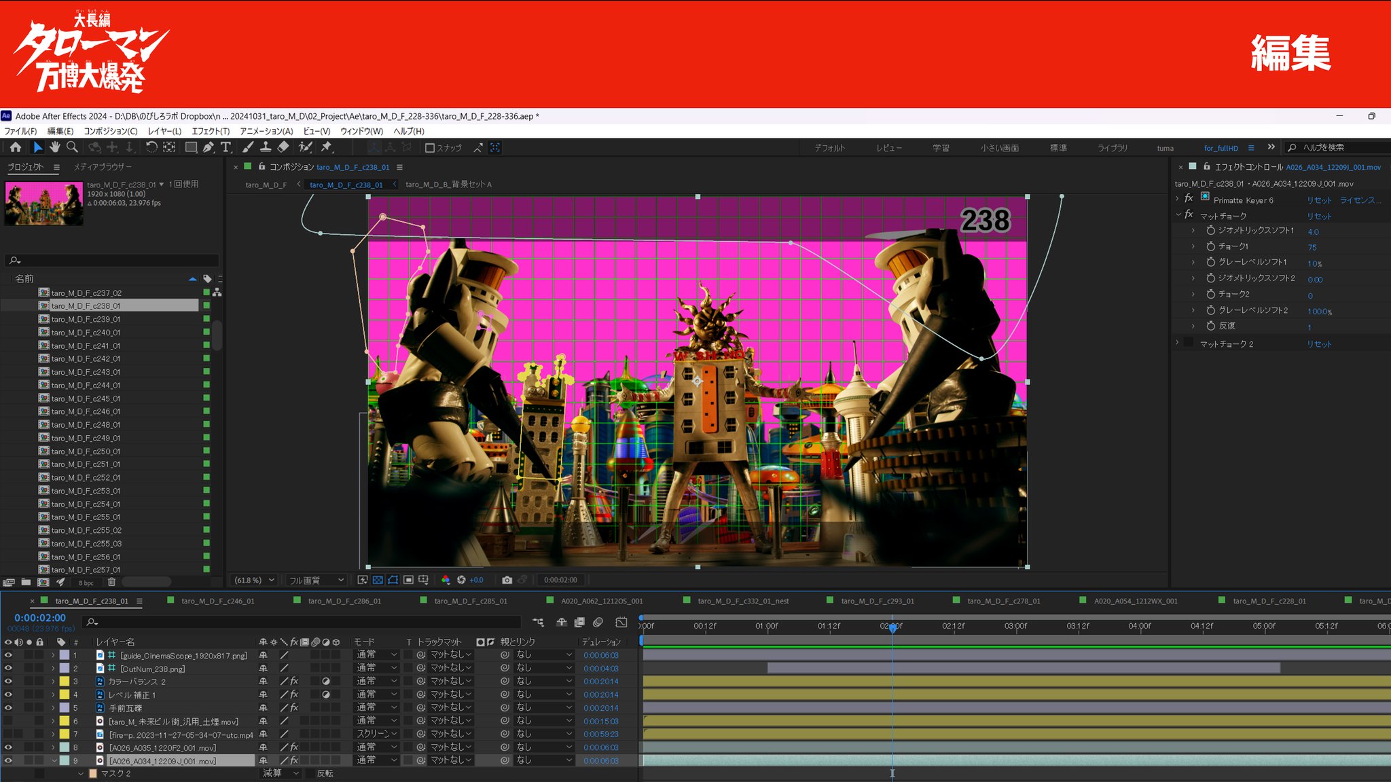Open the エフェクト(T) menu
This screenshot has width=1391, height=782.
tap(211, 131)
